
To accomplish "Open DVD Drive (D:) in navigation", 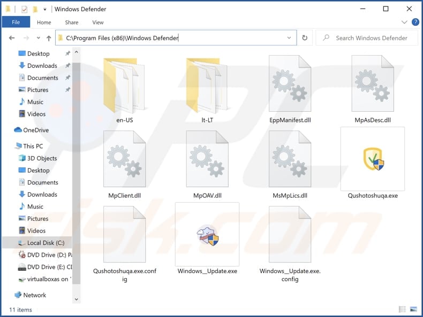I will click(x=45, y=255).
